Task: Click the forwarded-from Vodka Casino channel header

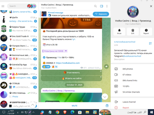Action: [59, 91]
